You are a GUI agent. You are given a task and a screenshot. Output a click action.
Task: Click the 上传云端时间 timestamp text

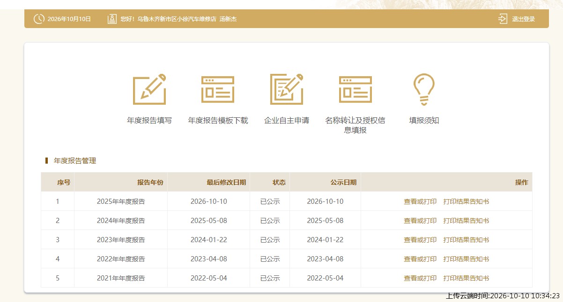pos(503,295)
